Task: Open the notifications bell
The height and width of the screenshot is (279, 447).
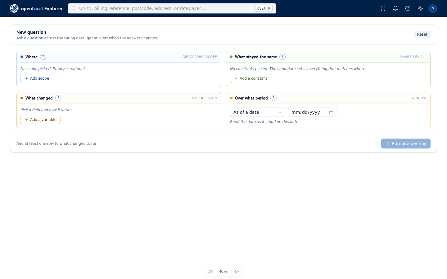Action: point(395,8)
